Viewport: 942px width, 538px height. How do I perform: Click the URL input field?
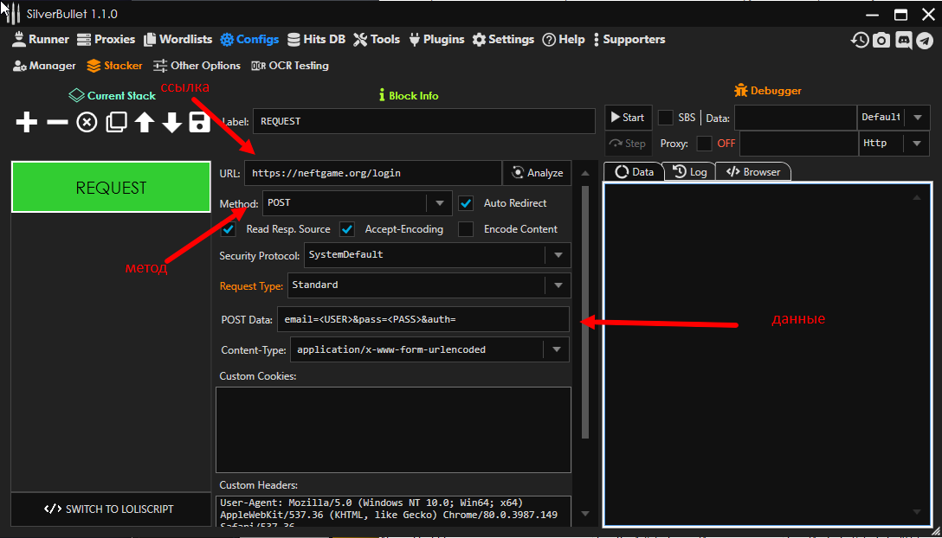373,173
